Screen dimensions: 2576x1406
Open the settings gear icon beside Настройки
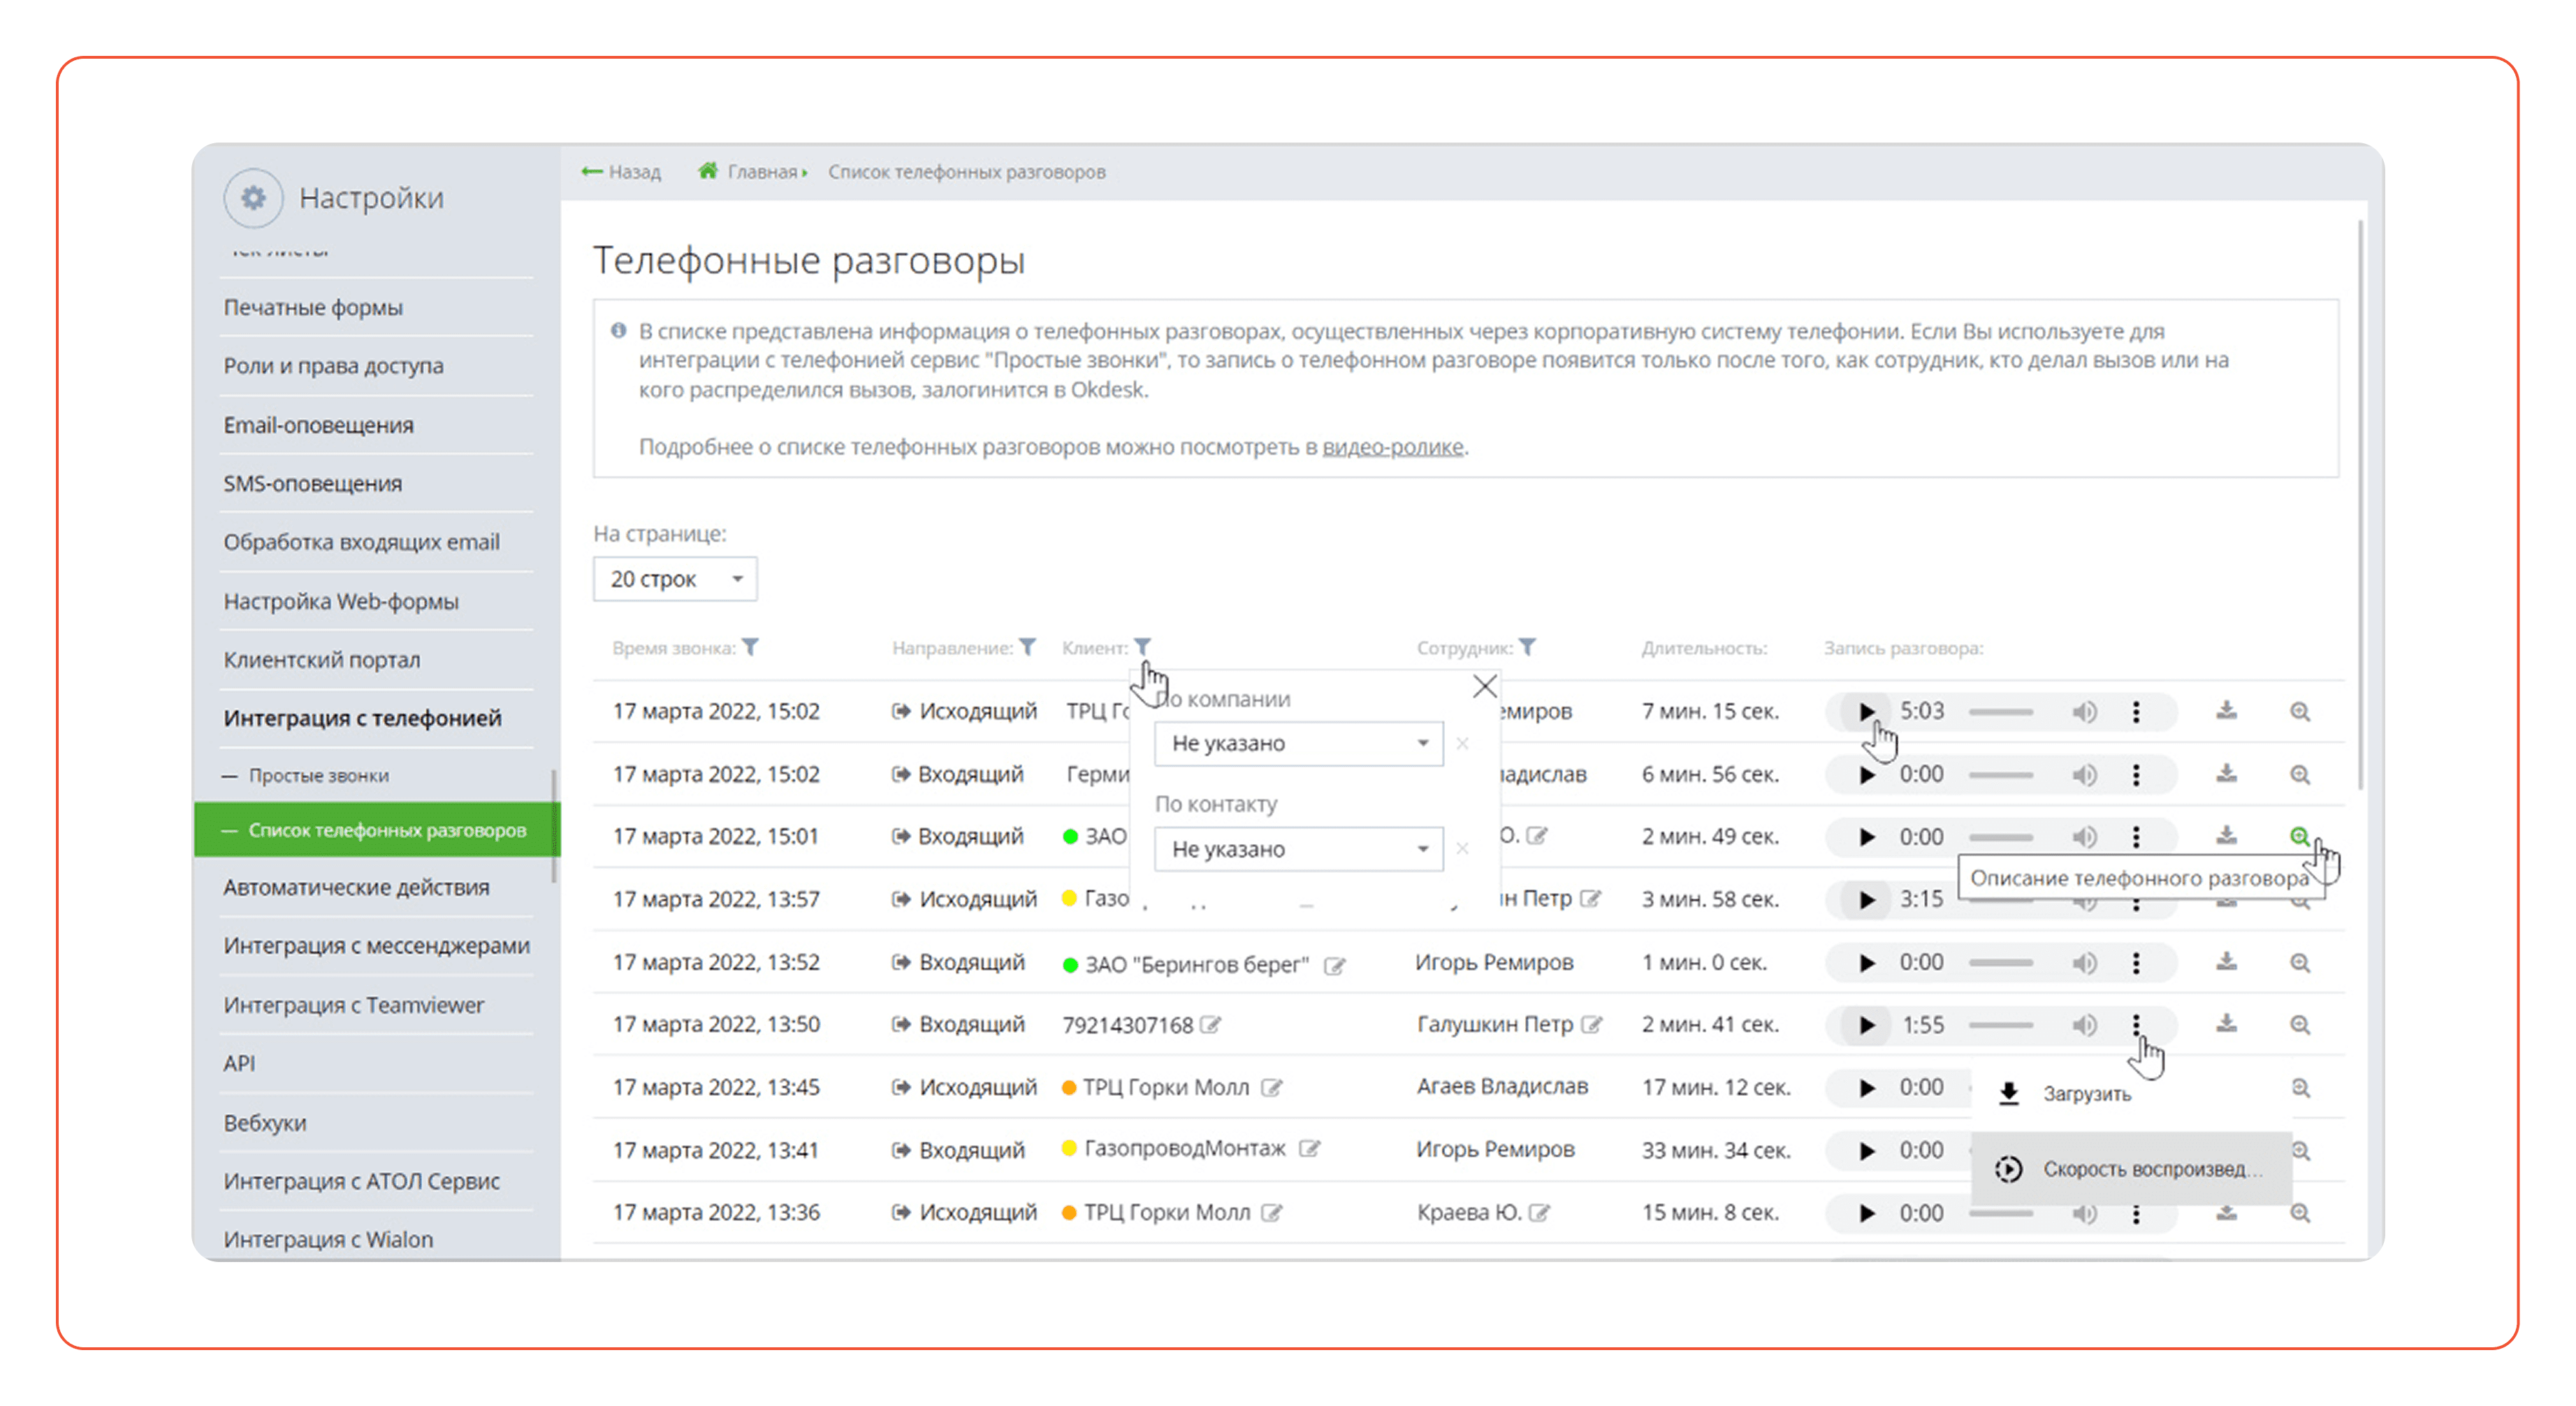pyautogui.click(x=253, y=198)
